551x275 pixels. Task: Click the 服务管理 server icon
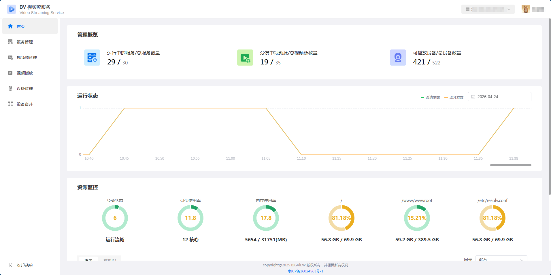[10, 42]
